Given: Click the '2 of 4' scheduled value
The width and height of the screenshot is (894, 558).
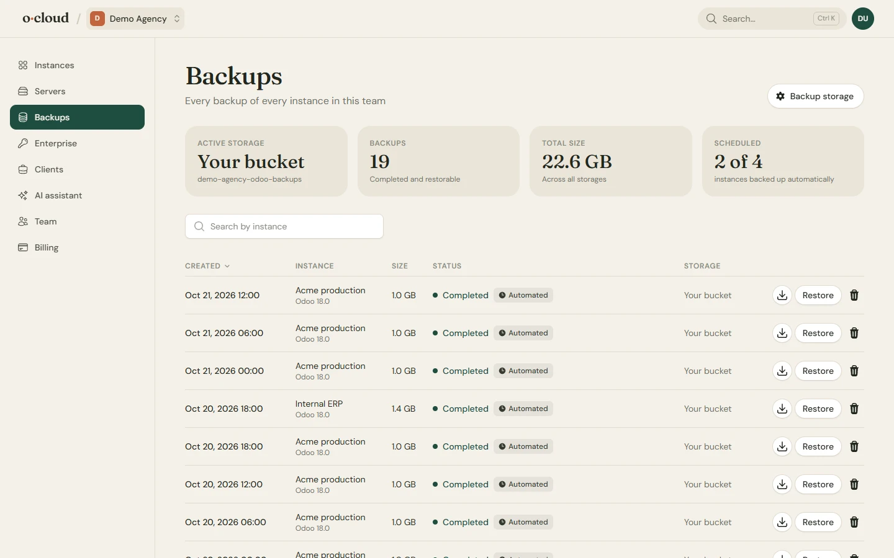Looking at the screenshot, I should 739,162.
